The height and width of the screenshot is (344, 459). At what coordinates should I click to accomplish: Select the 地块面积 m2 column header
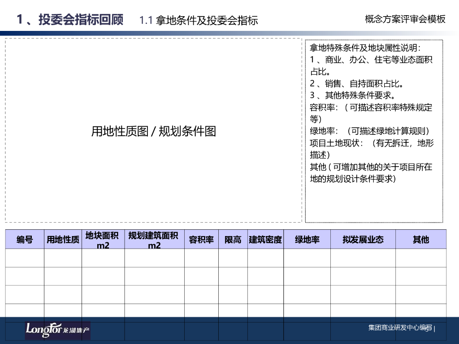[103, 240]
